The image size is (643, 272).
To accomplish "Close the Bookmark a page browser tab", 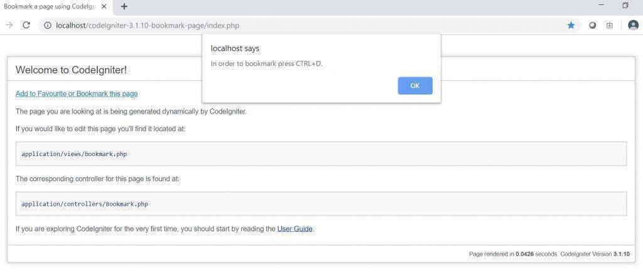I will coord(104,6).
